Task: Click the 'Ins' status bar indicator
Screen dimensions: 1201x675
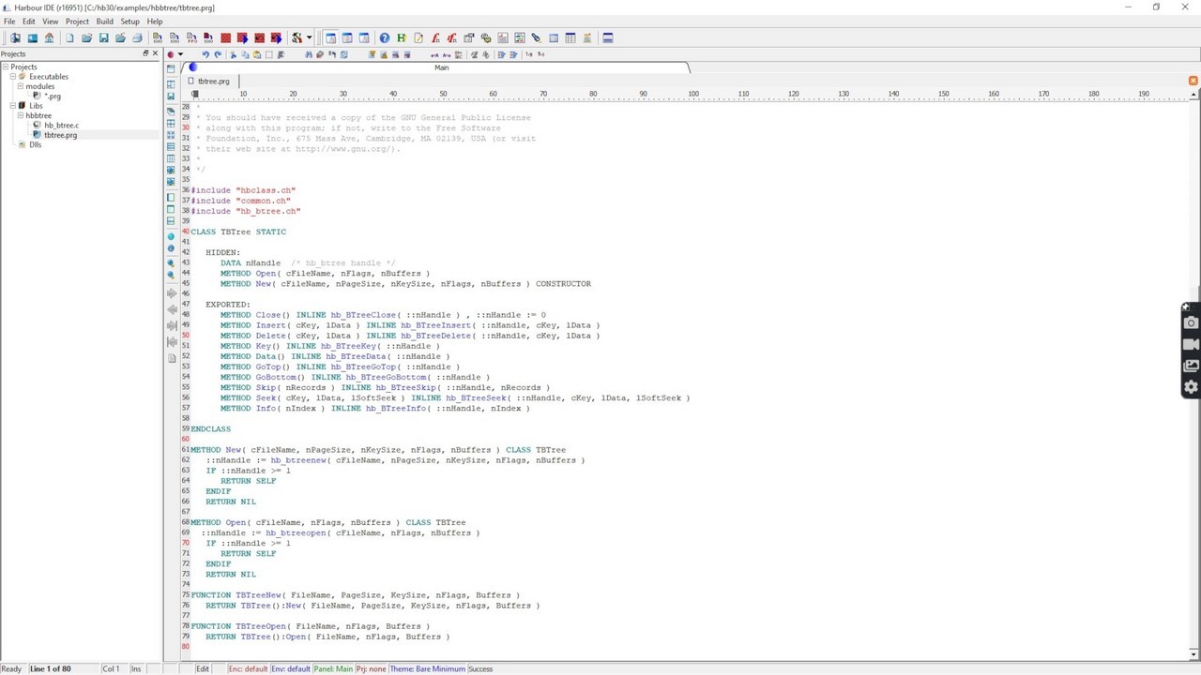Action: tap(136, 668)
